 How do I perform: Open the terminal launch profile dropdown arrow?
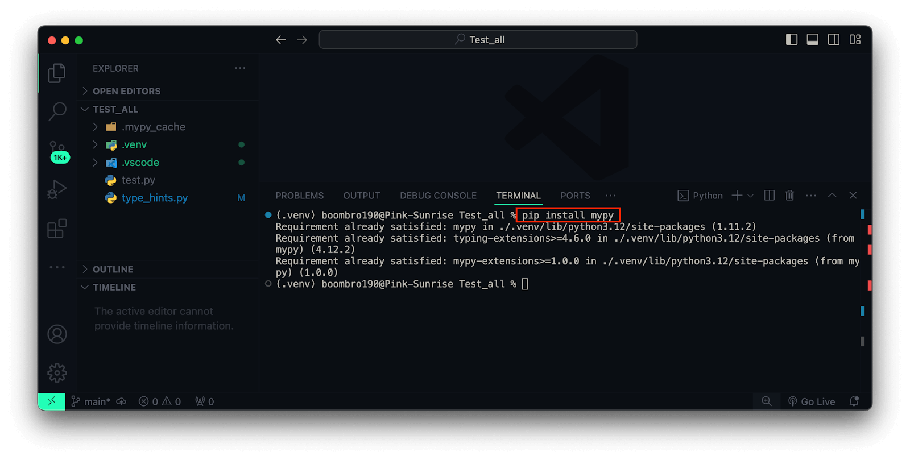(x=750, y=196)
